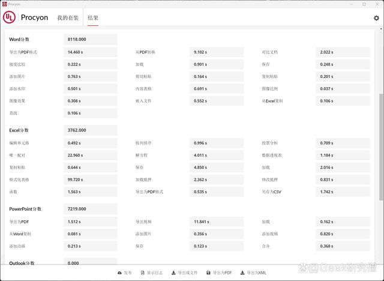The height and width of the screenshot is (281, 384).
Task: Click the Excel分数 value 3762.000
Action: pos(90,130)
